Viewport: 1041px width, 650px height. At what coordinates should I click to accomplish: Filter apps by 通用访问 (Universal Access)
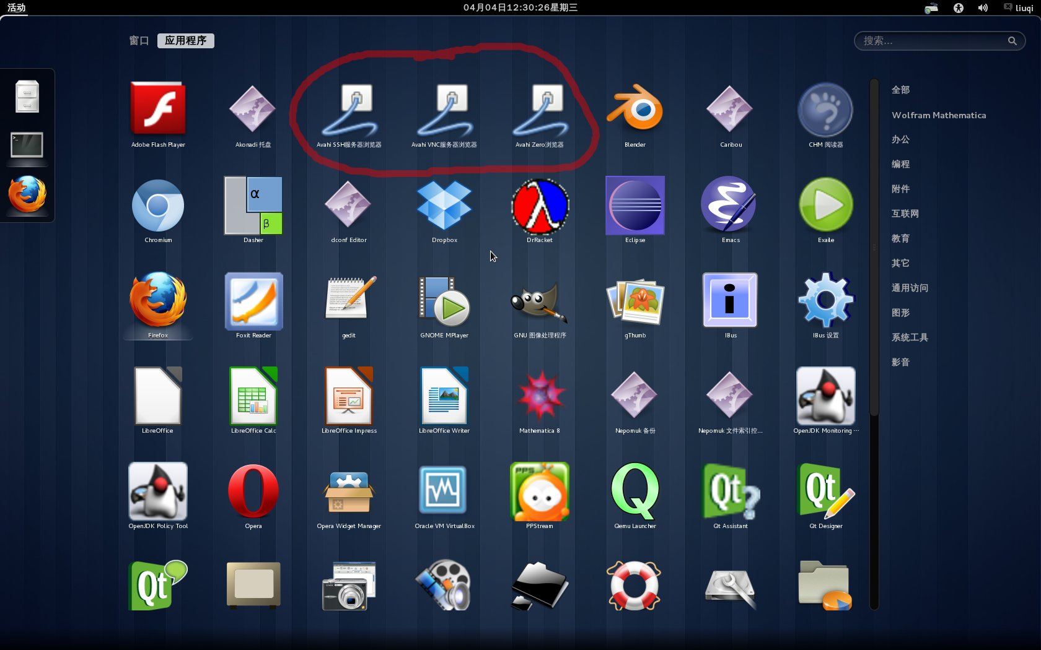pyautogui.click(x=910, y=288)
